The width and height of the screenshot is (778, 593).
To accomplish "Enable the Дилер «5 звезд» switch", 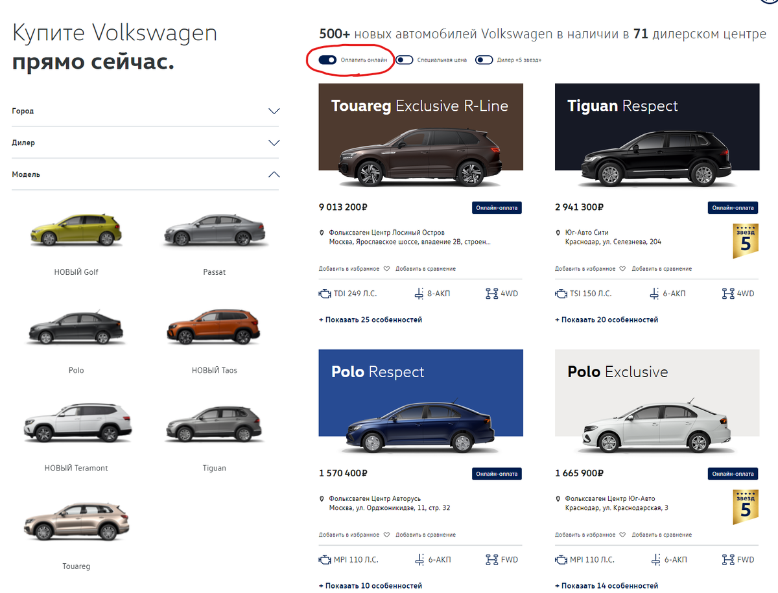I will pos(484,60).
